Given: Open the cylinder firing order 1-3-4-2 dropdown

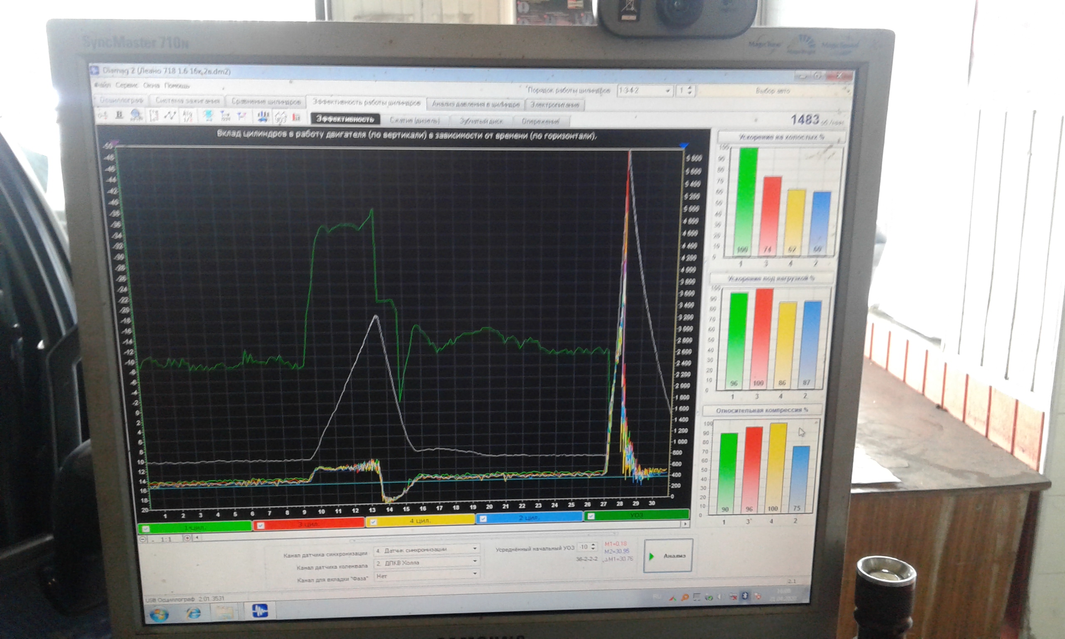Looking at the screenshot, I should (668, 91).
